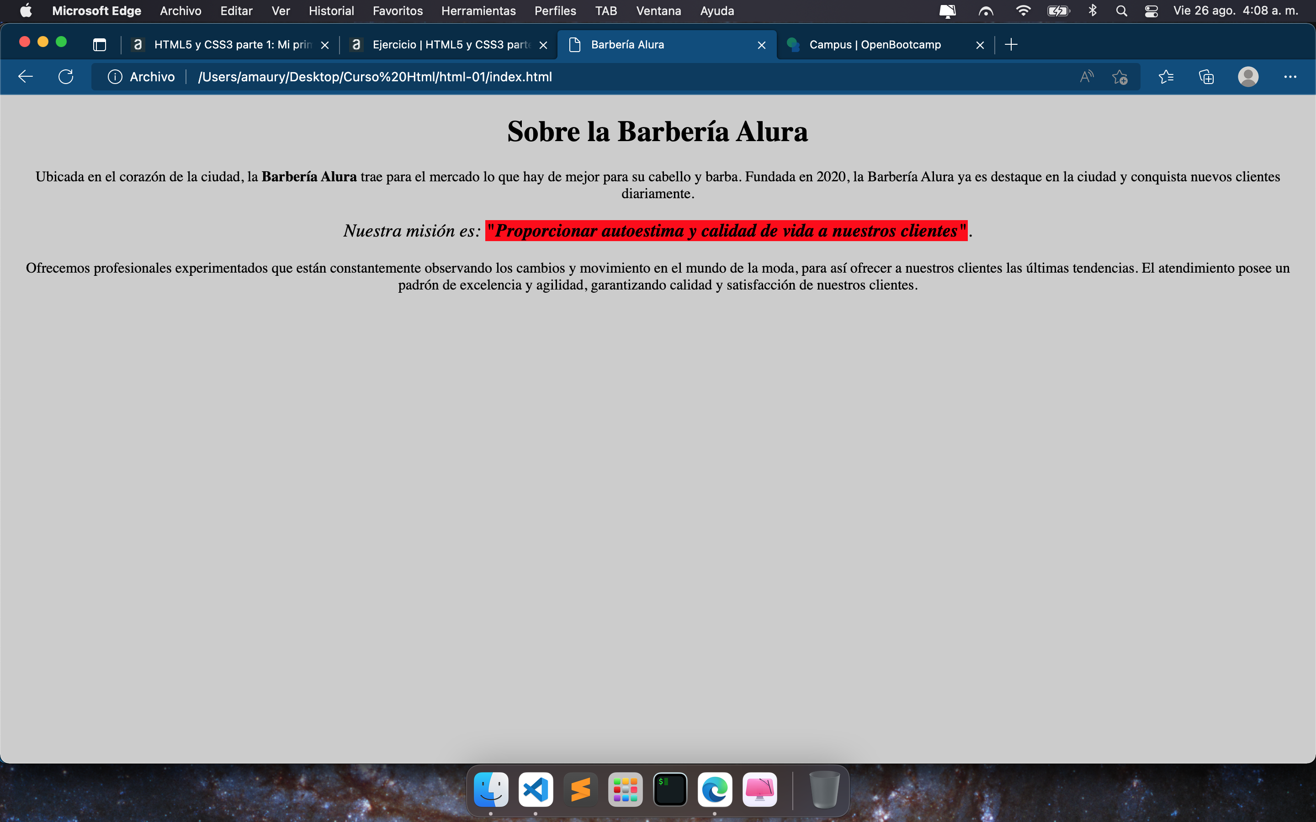
Task: Open the Apple menu
Action: pyautogui.click(x=26, y=11)
